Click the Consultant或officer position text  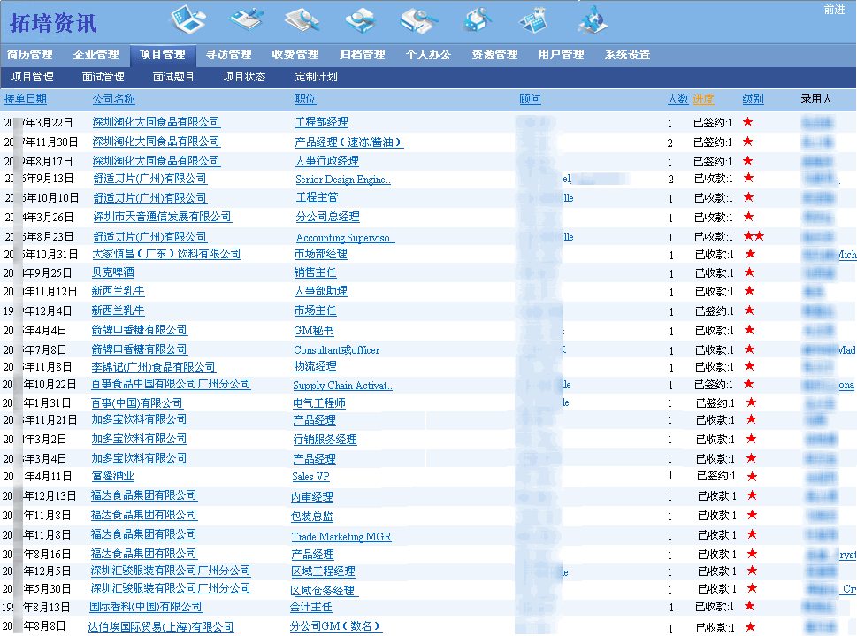pos(337,350)
